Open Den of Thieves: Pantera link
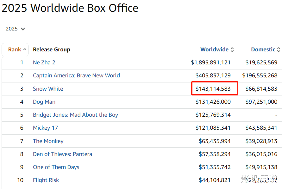Image resolution: width=282 pixels, height=189 pixels. pos(63,154)
